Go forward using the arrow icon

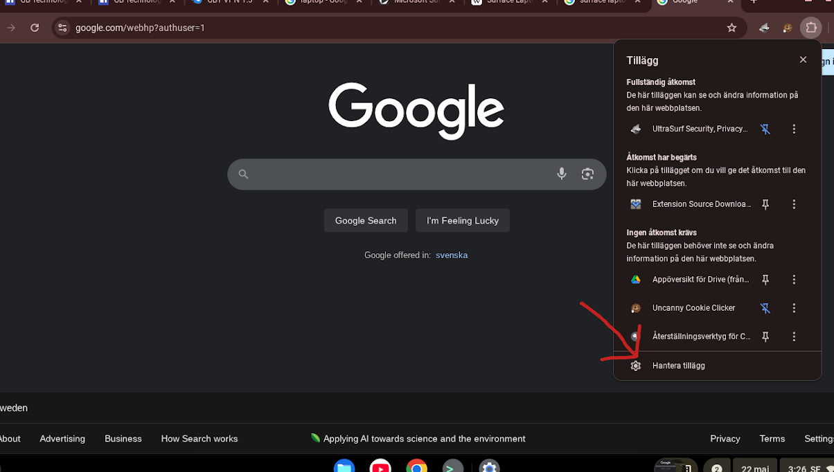point(11,28)
